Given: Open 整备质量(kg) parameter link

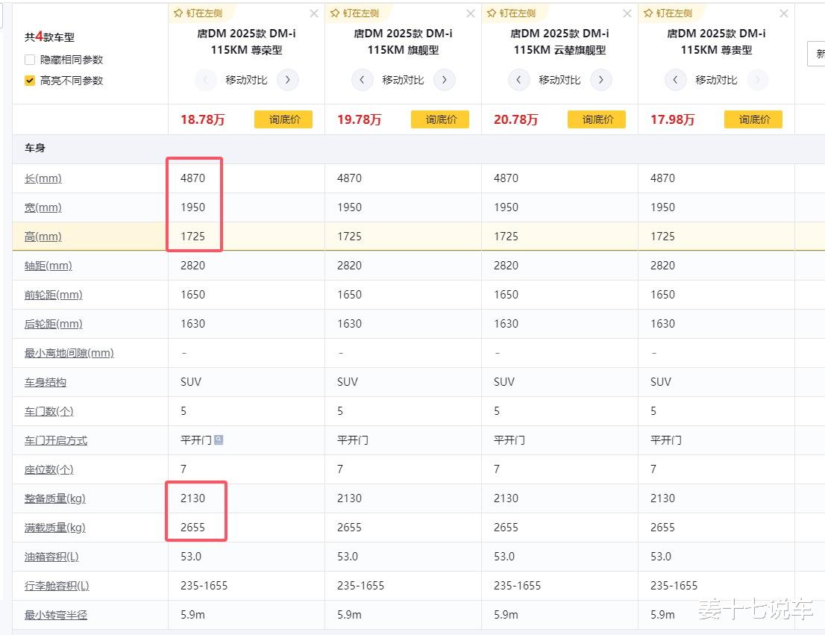Looking at the screenshot, I should click(54, 498).
